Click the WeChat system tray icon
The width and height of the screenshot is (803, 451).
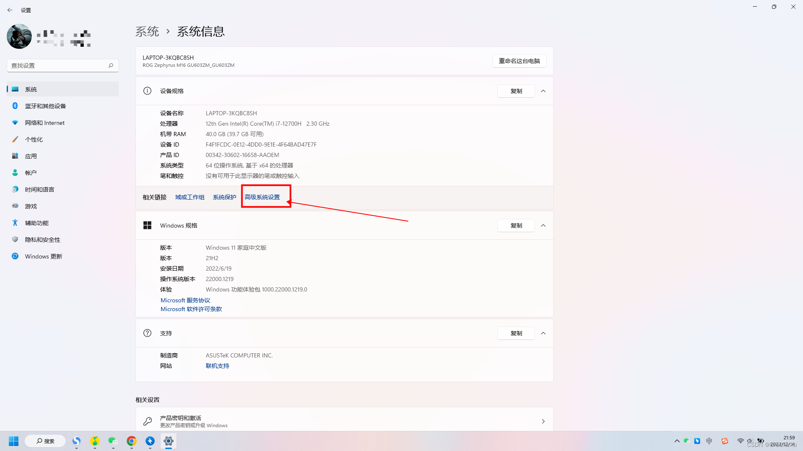pos(687,441)
